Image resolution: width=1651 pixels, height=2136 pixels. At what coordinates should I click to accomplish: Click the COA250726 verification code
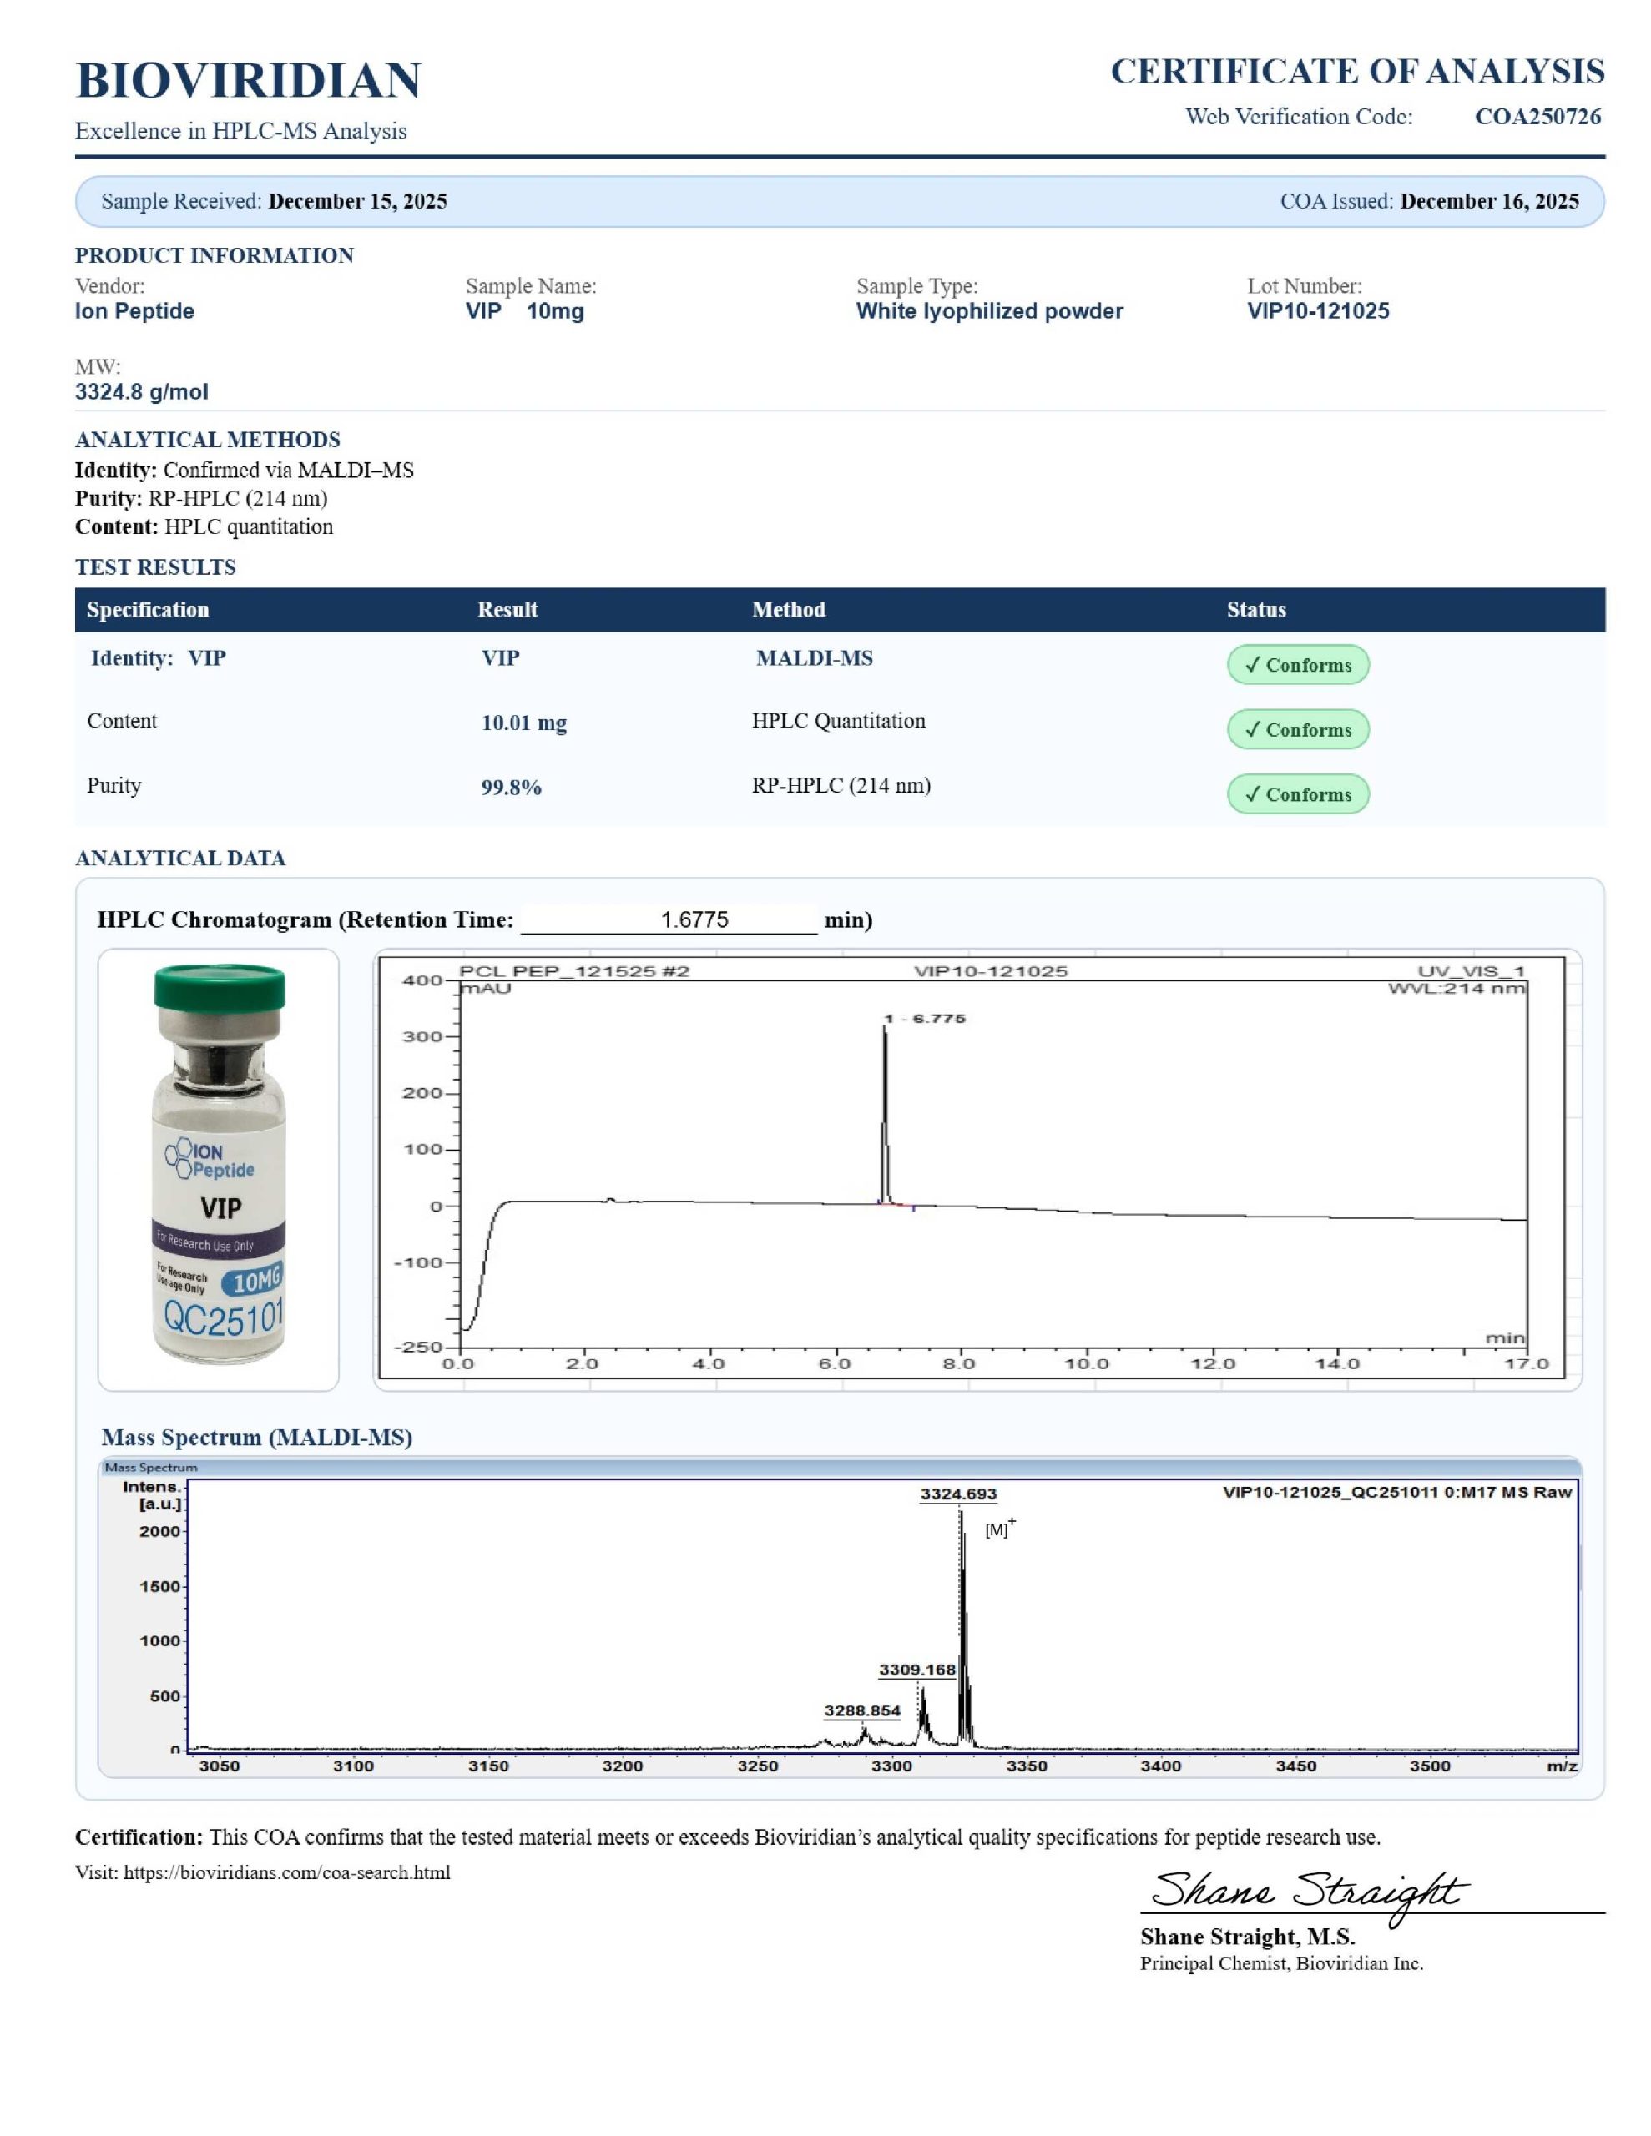coord(1537,116)
